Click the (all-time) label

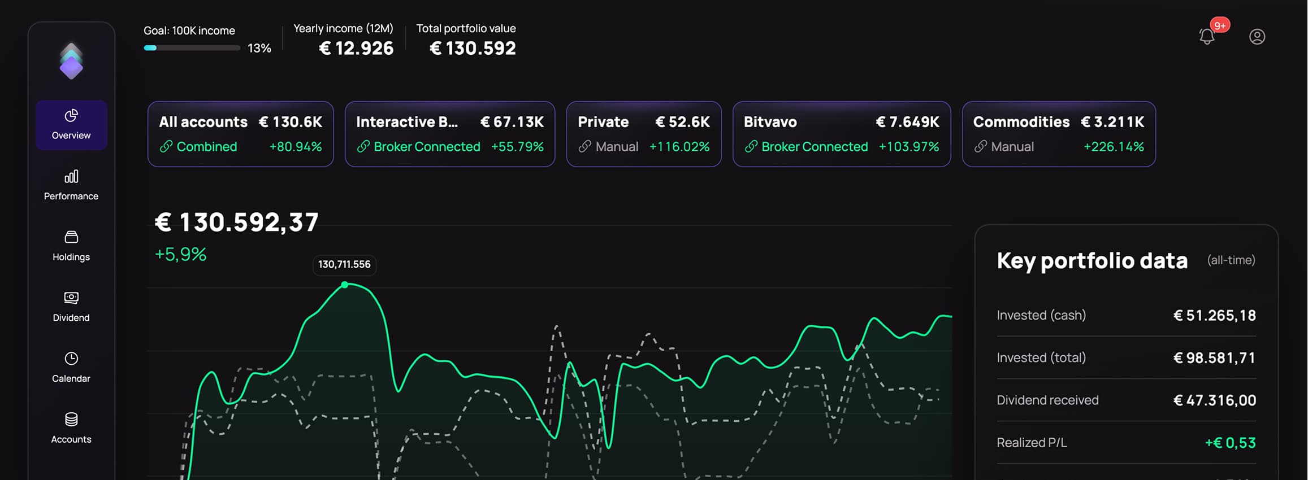tap(1231, 260)
